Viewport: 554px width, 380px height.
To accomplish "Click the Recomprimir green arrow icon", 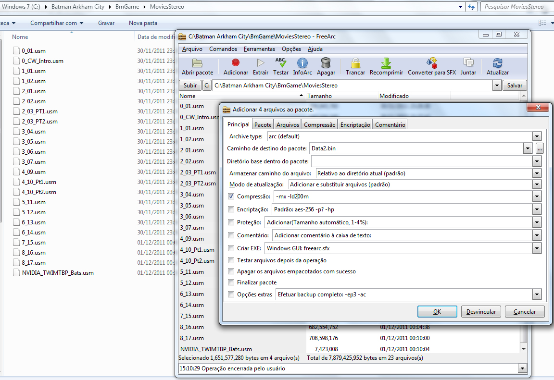I will (x=386, y=63).
